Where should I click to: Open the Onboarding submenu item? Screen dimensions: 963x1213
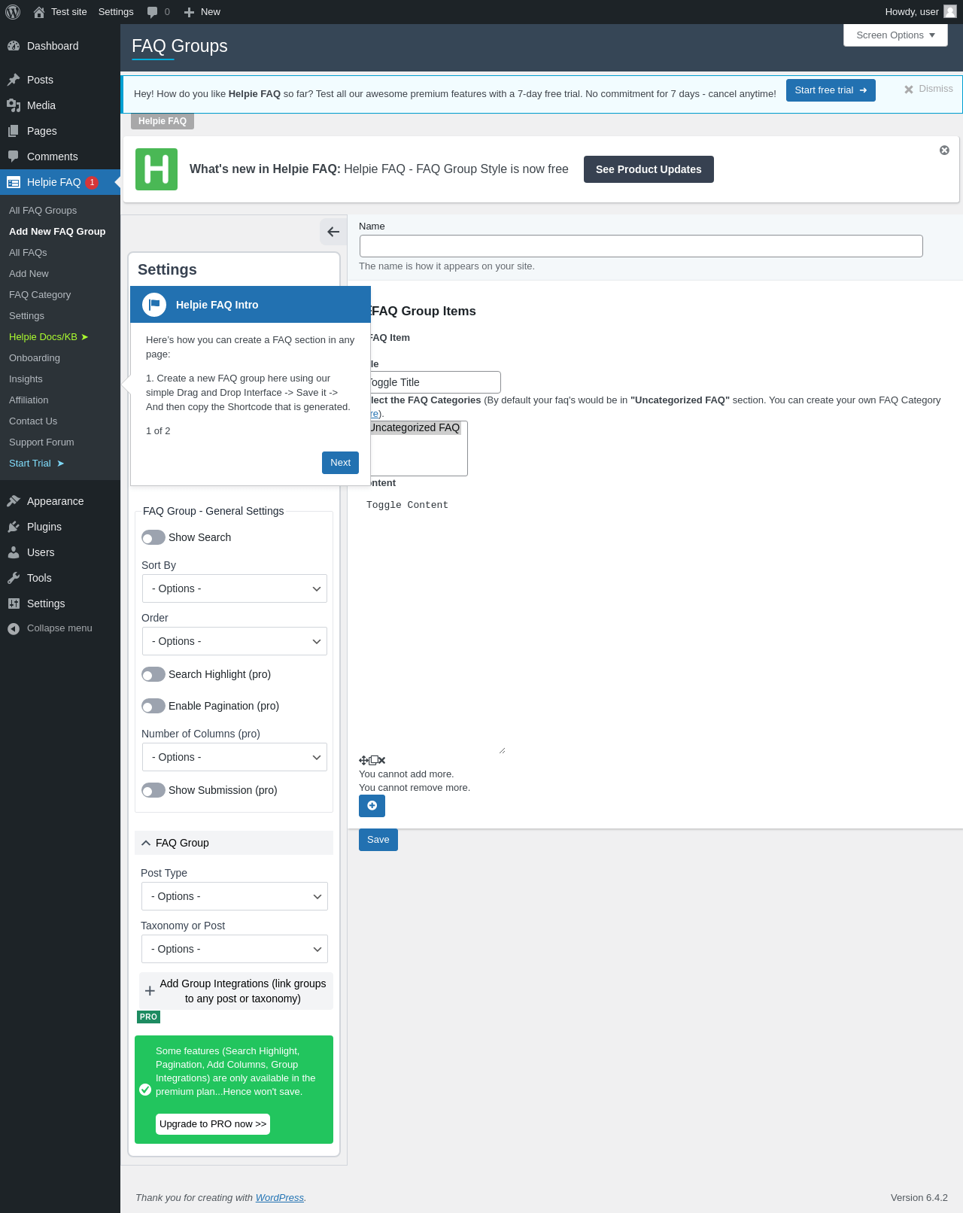[x=35, y=358]
